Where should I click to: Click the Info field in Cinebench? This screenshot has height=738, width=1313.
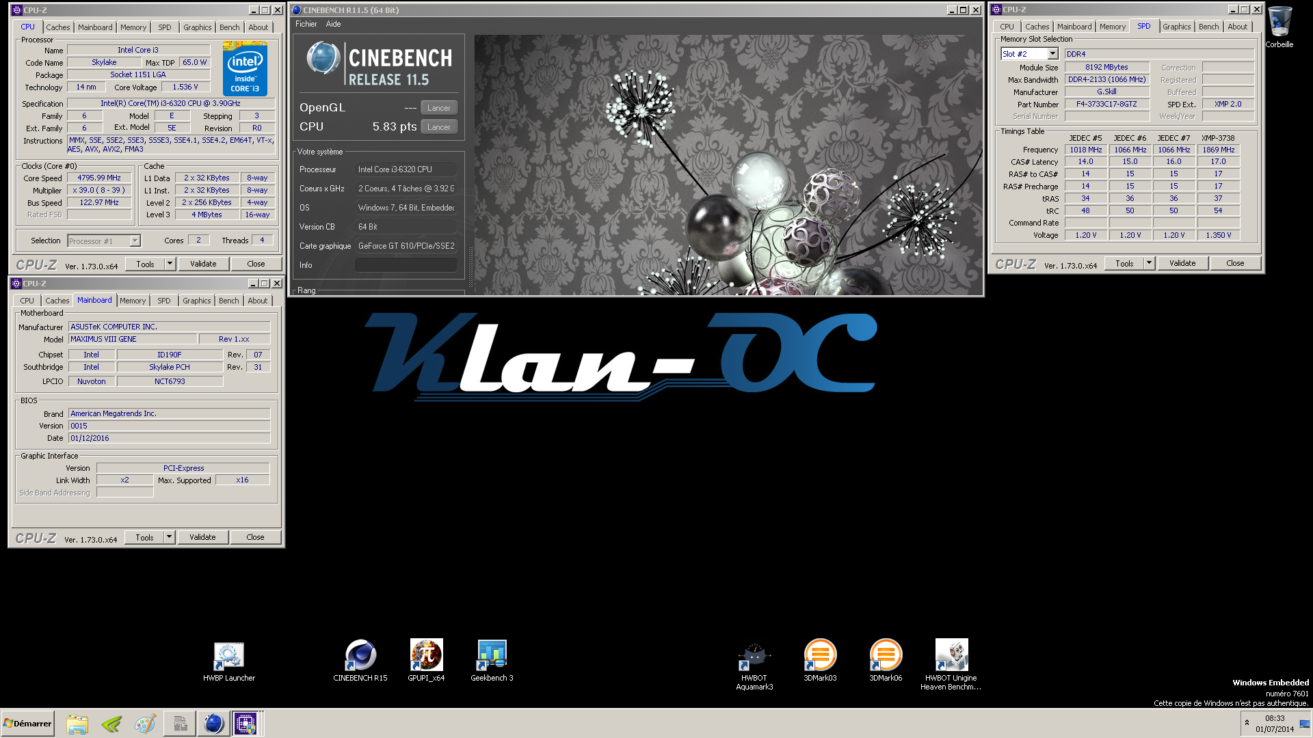406,265
